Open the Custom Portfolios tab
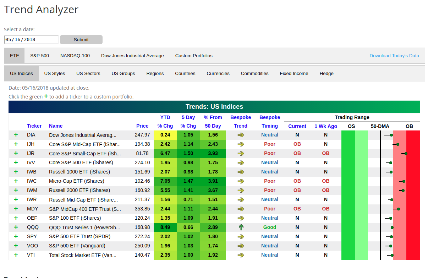 click(x=194, y=56)
